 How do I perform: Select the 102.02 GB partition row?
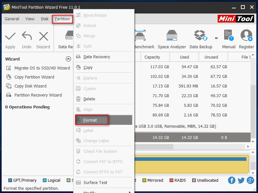pos(193,77)
